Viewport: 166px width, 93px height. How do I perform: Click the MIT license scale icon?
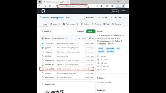pos(98,60)
